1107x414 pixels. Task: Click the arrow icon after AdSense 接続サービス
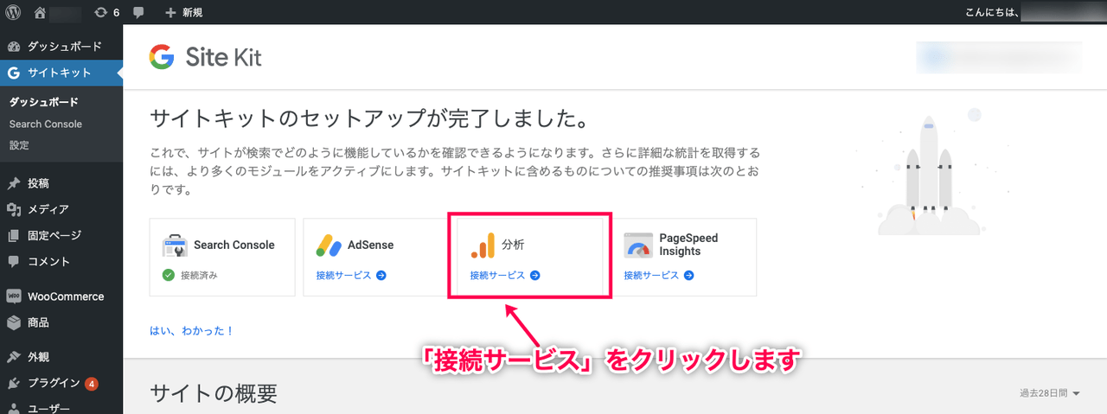(381, 276)
